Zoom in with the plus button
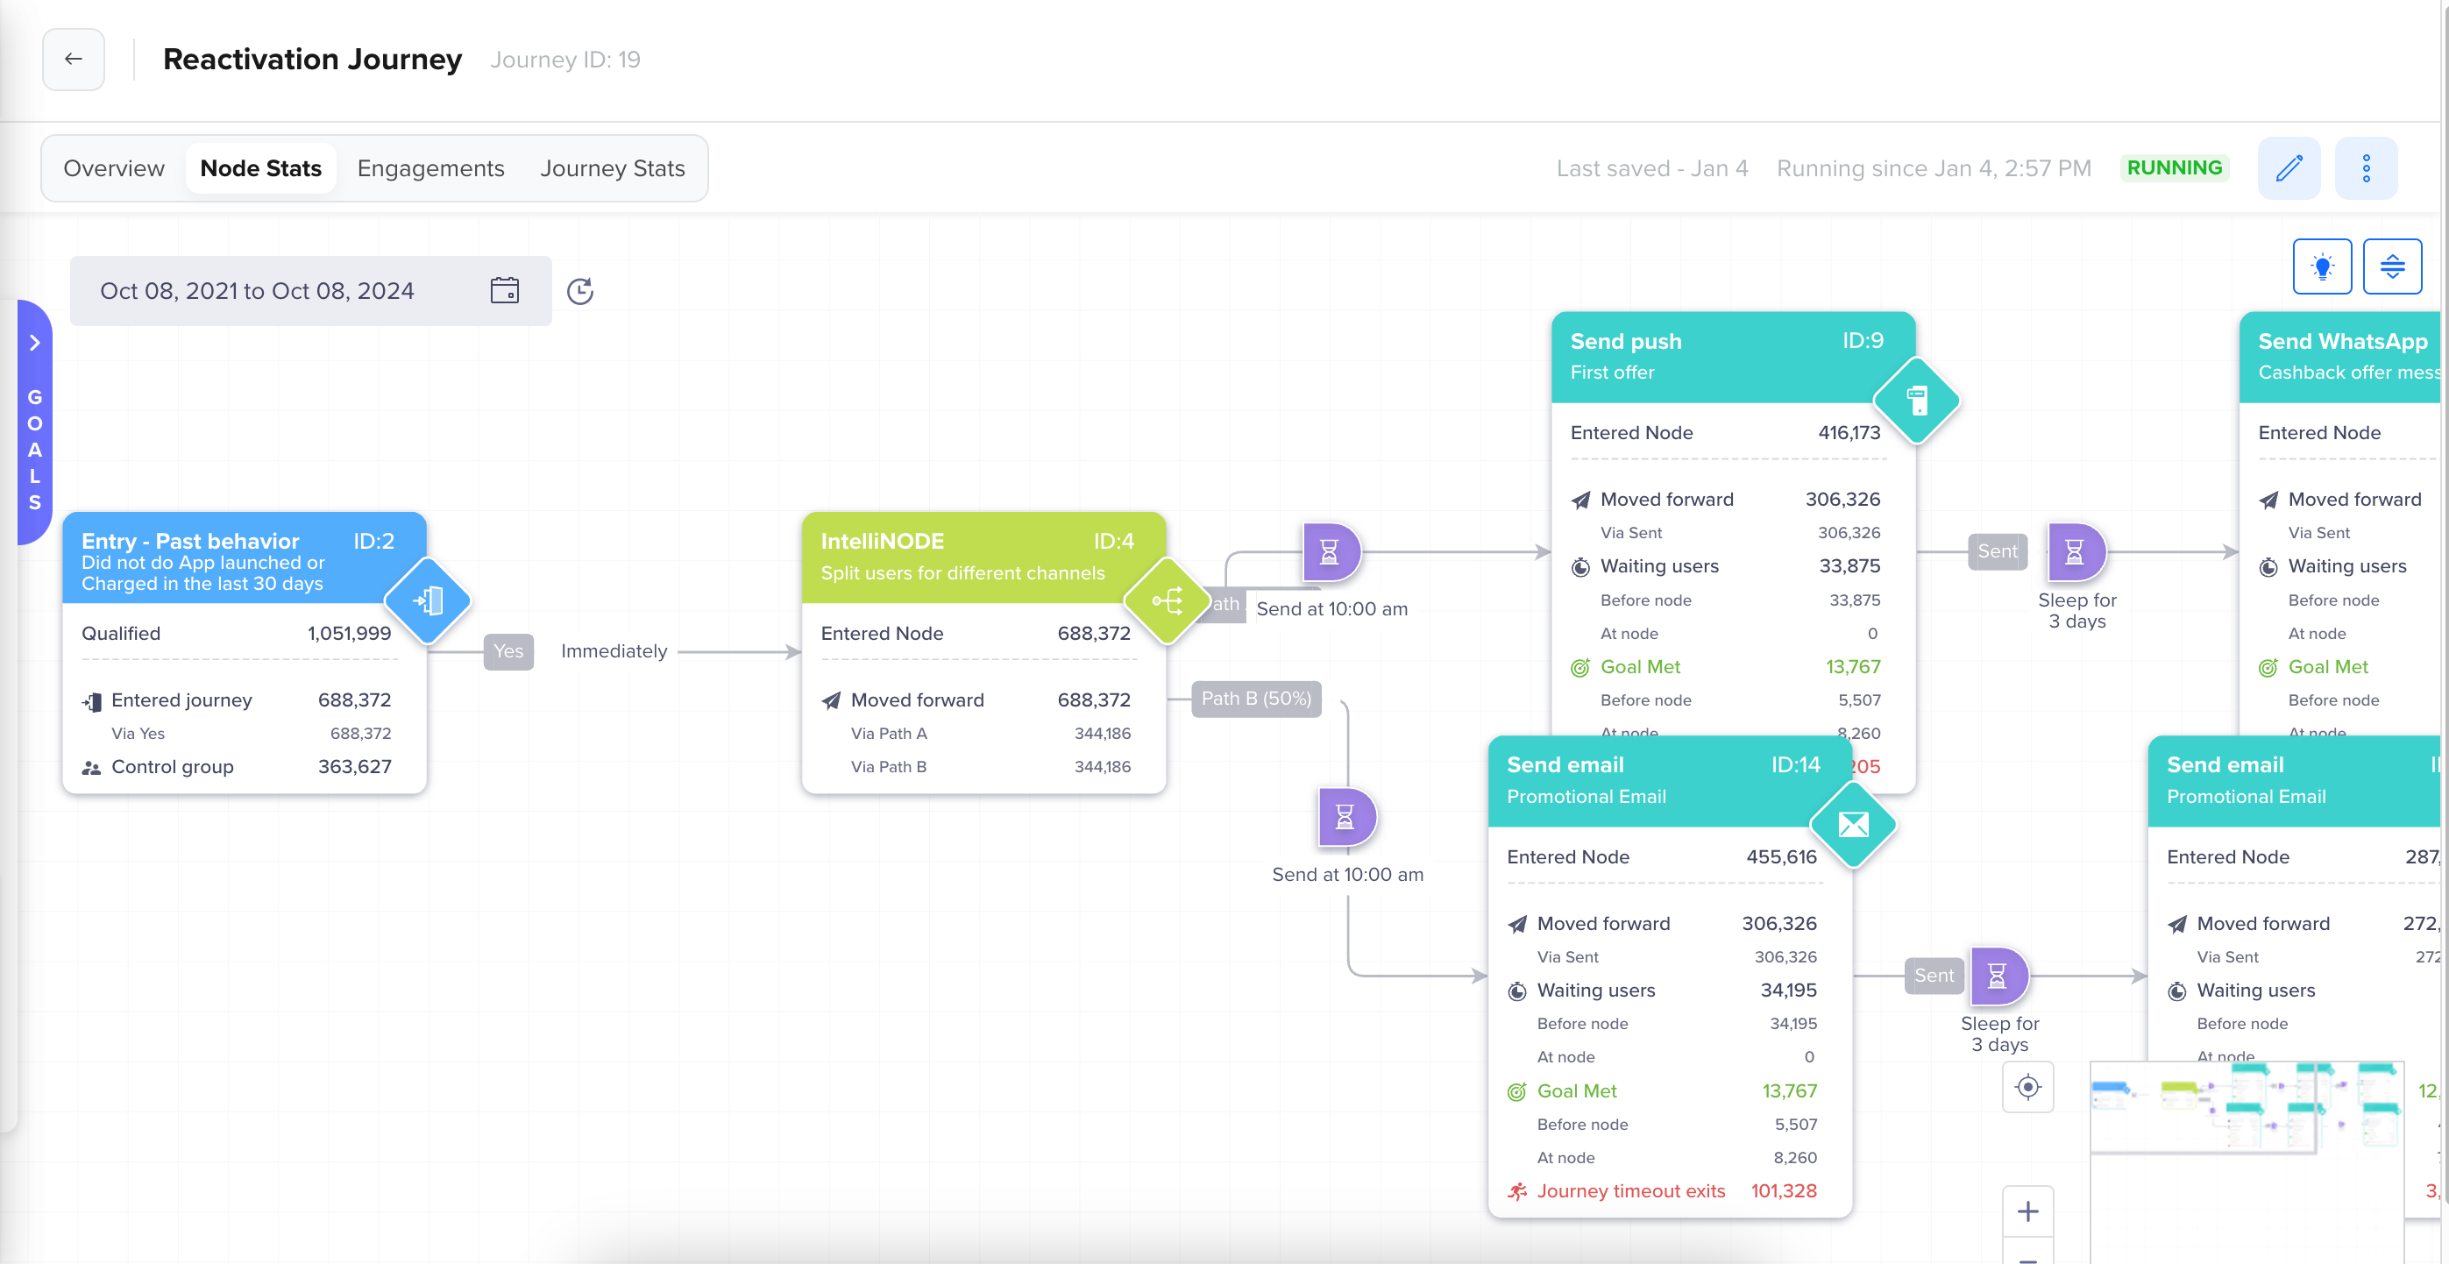Viewport: 2449px width, 1264px height. coord(2027,1211)
